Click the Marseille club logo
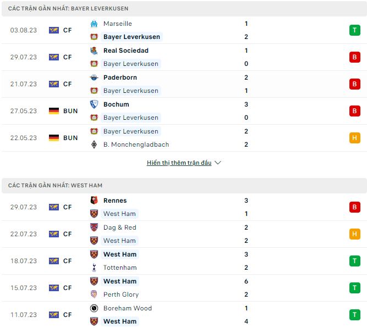The image size is (367, 328). click(x=94, y=24)
